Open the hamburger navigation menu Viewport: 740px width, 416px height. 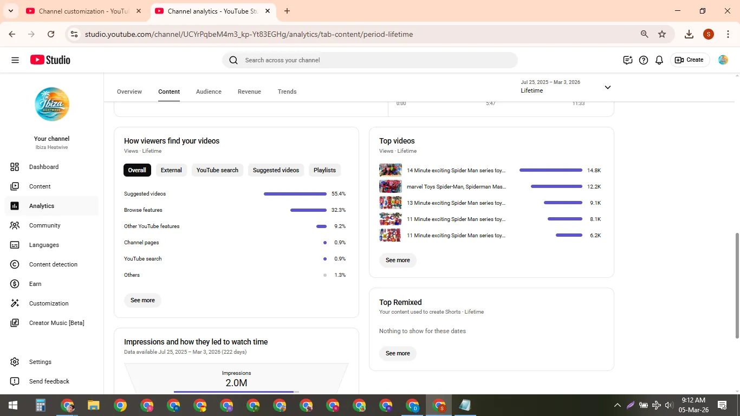(15, 60)
